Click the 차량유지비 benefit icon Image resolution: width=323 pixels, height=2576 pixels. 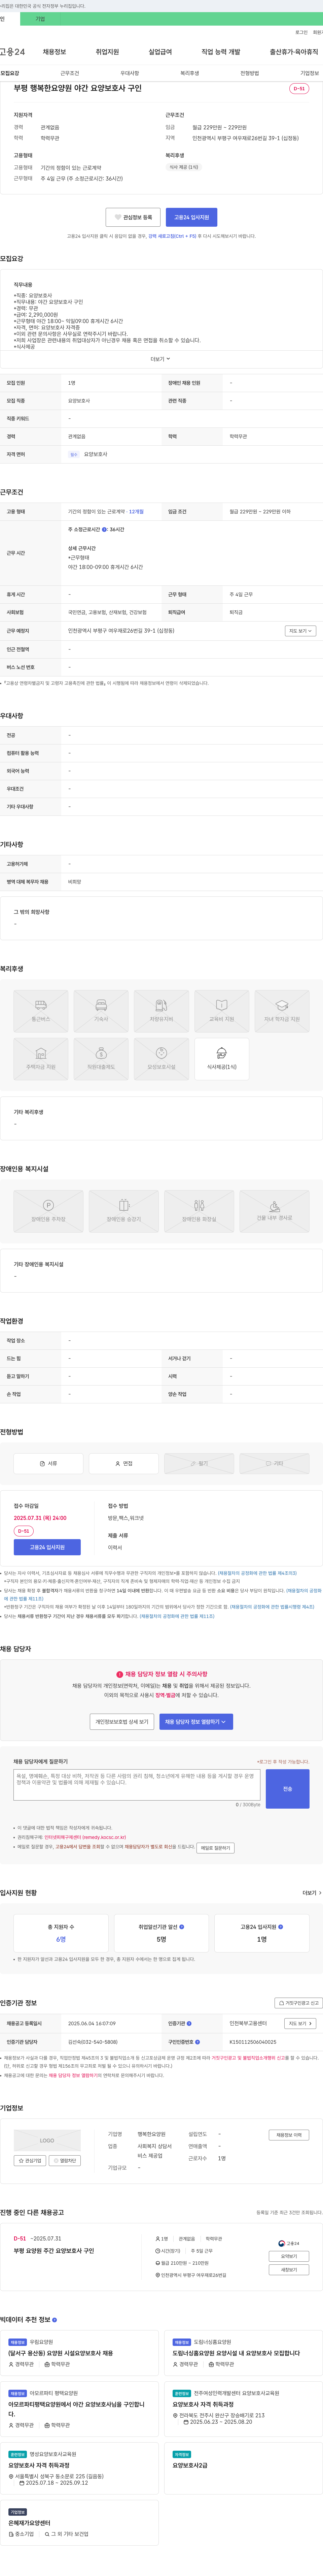[x=161, y=1011]
